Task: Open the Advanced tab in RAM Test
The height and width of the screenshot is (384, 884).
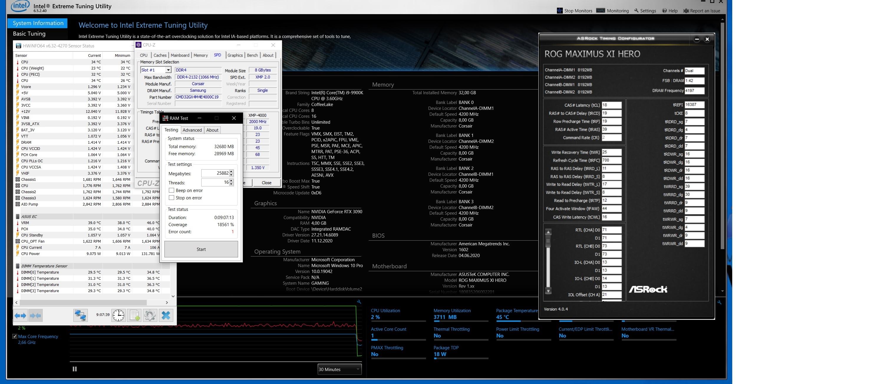Action: (x=192, y=130)
